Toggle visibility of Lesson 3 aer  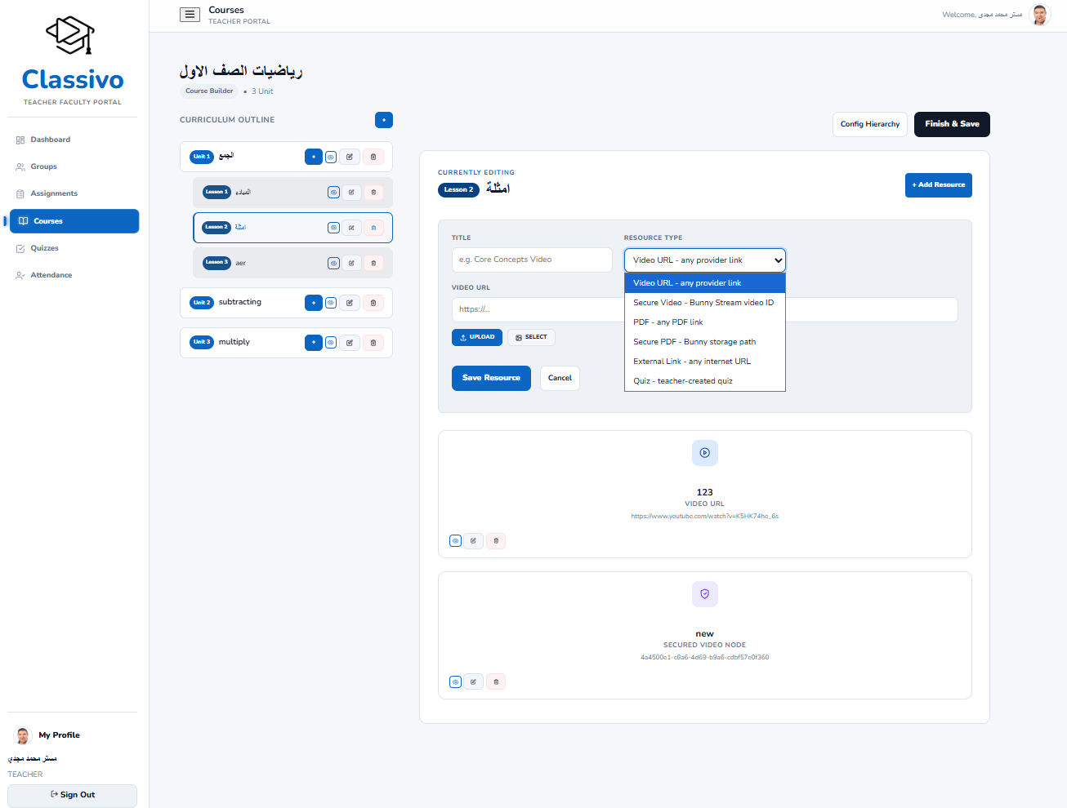pyautogui.click(x=333, y=263)
